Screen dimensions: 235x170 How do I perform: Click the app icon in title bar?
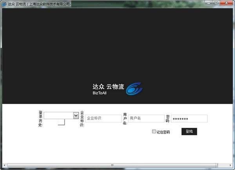(4, 3)
